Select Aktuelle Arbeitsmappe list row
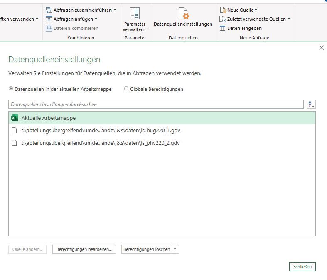This screenshot has width=327, height=280. coord(162,118)
